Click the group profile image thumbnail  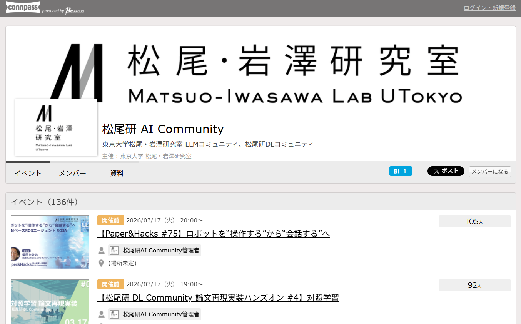[56, 127]
